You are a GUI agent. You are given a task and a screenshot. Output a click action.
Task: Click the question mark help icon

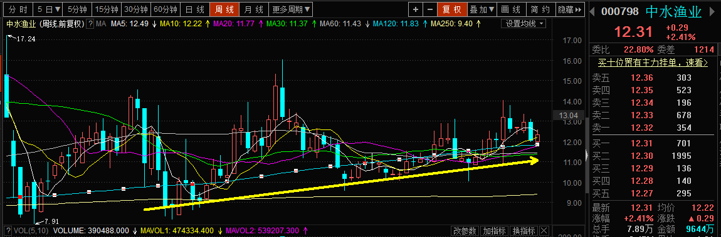pyautogui.click(x=90, y=24)
